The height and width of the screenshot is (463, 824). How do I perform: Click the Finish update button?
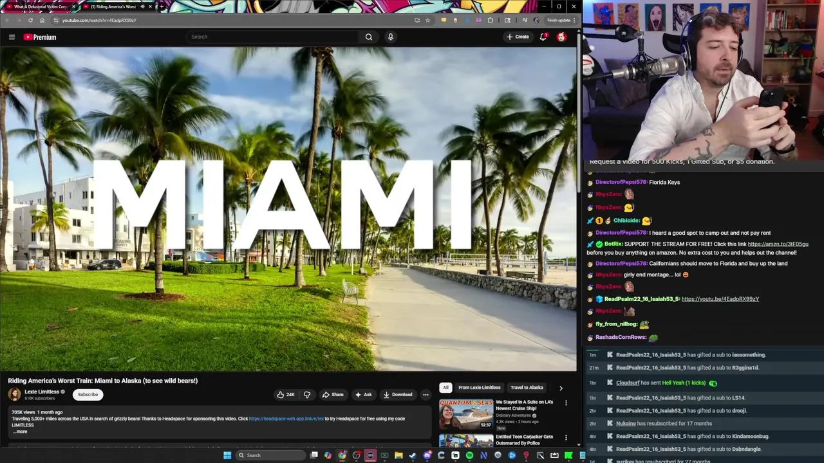click(x=558, y=20)
